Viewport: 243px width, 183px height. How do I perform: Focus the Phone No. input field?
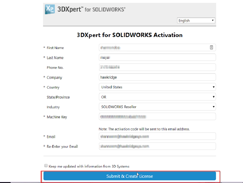(157, 67)
